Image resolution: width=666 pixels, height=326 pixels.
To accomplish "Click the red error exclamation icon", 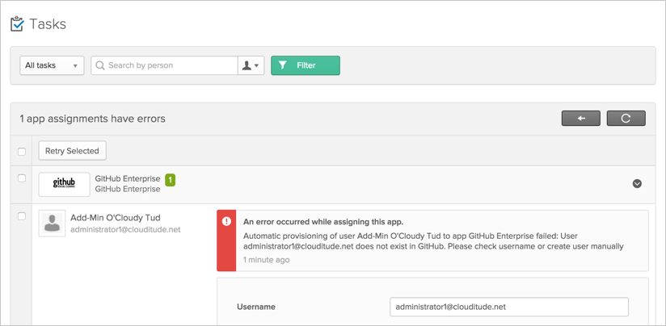I will [226, 221].
